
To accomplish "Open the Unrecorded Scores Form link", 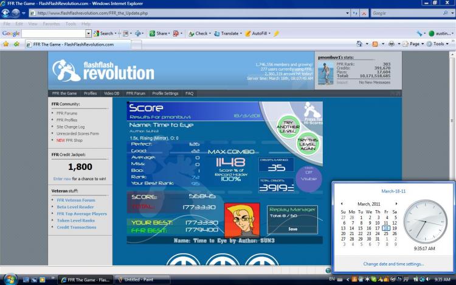I will [x=78, y=133].
